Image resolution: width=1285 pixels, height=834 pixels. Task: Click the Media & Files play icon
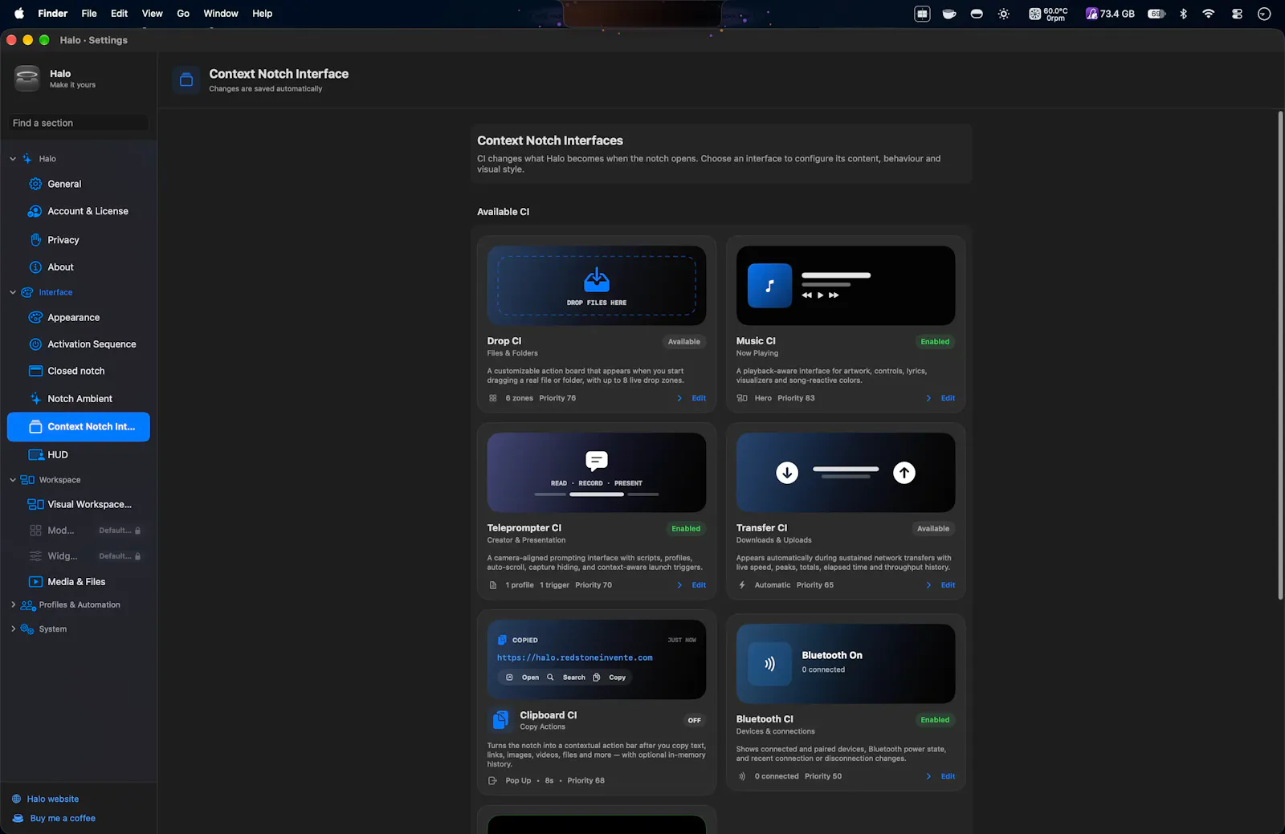coord(35,582)
